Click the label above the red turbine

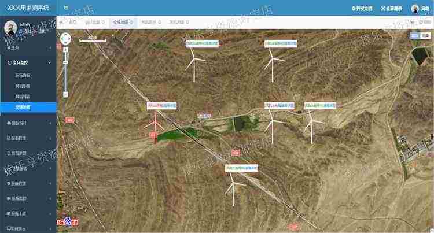[161, 106]
